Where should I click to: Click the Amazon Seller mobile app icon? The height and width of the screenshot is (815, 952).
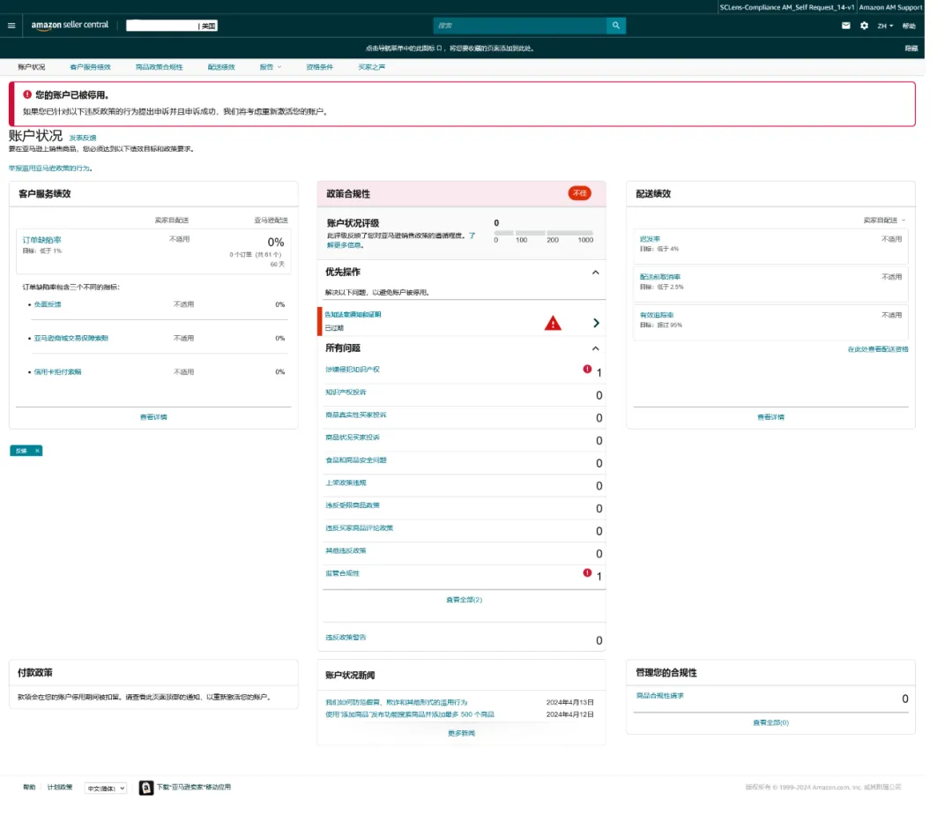point(146,788)
